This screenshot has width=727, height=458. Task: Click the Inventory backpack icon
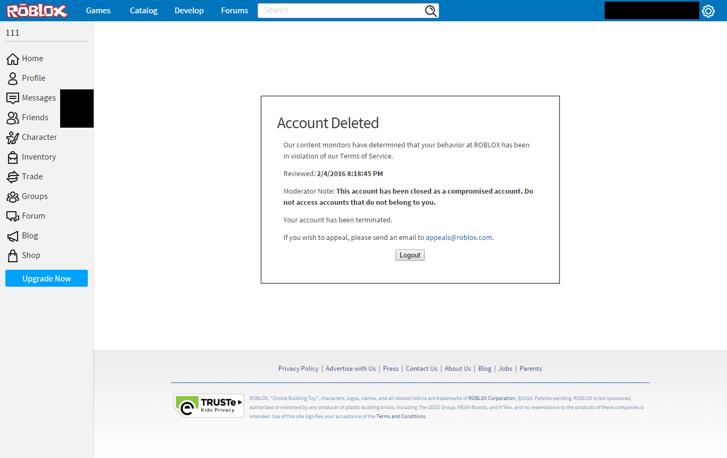pos(12,157)
